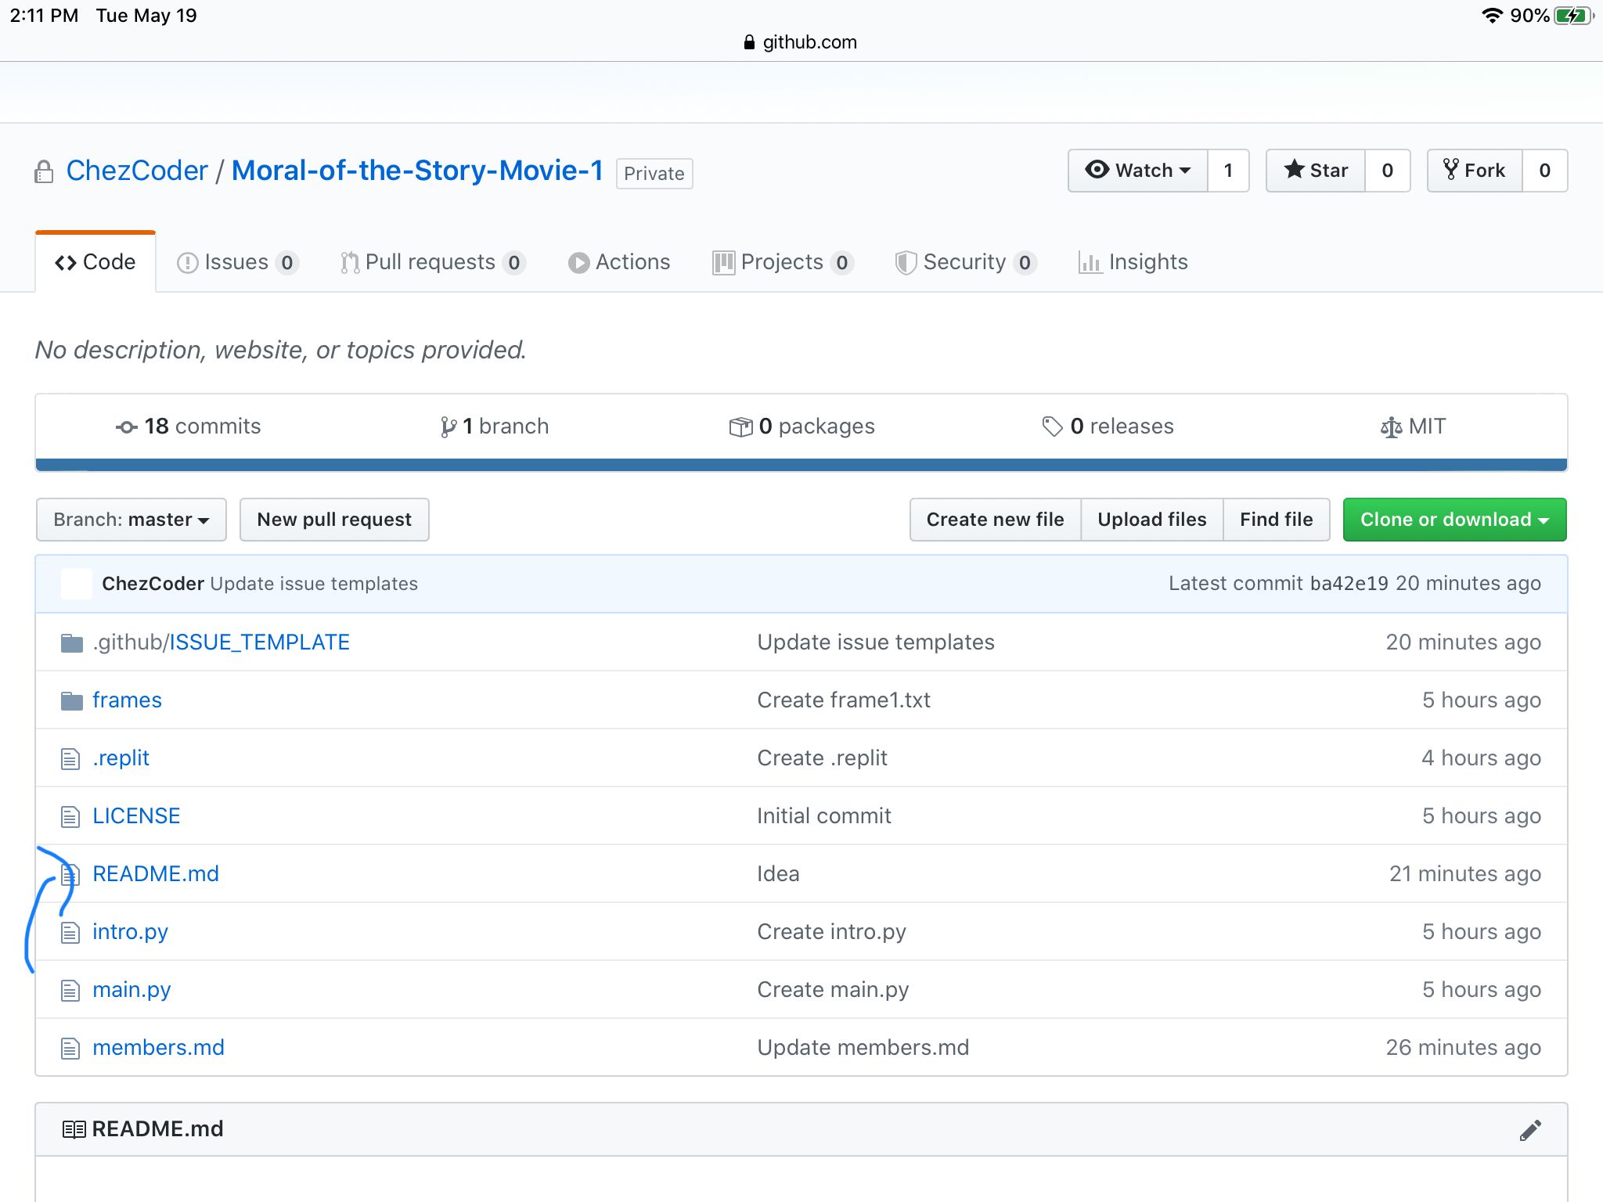Open the 0 releases link
This screenshot has width=1603, height=1202.
pos(1108,426)
